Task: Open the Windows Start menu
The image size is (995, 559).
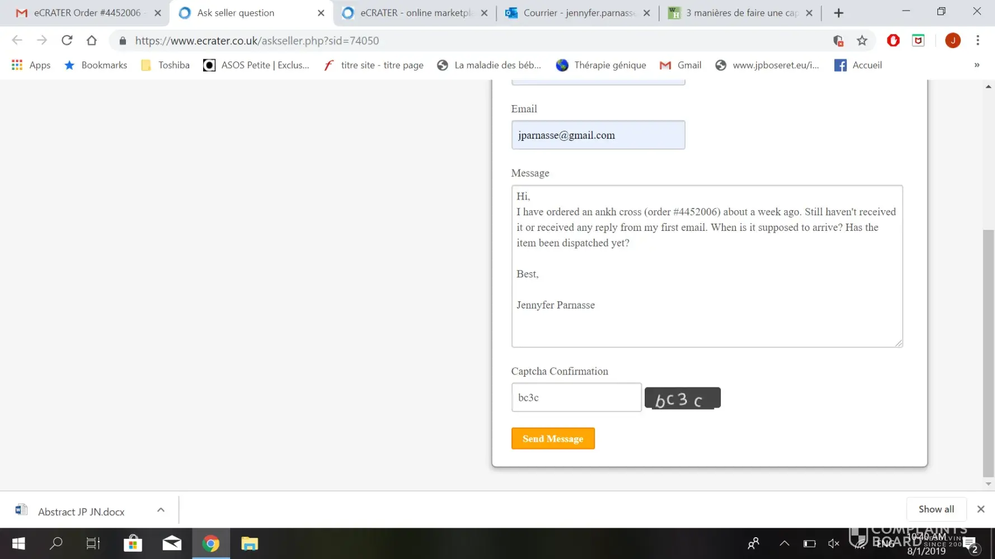Action: point(18,543)
